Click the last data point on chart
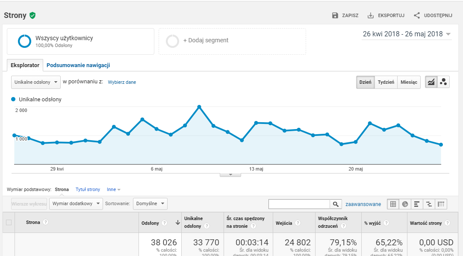Image resolution: width=463 pixels, height=256 pixels. (441, 145)
